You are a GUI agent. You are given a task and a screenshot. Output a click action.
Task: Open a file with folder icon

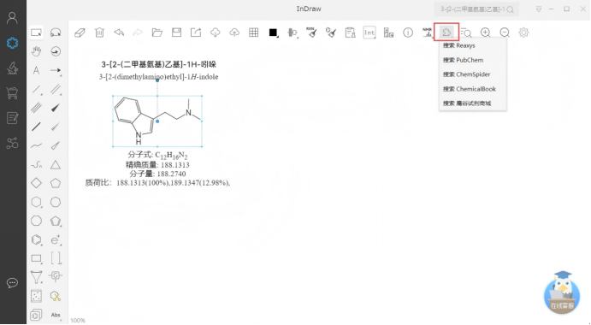pyautogui.click(x=157, y=32)
